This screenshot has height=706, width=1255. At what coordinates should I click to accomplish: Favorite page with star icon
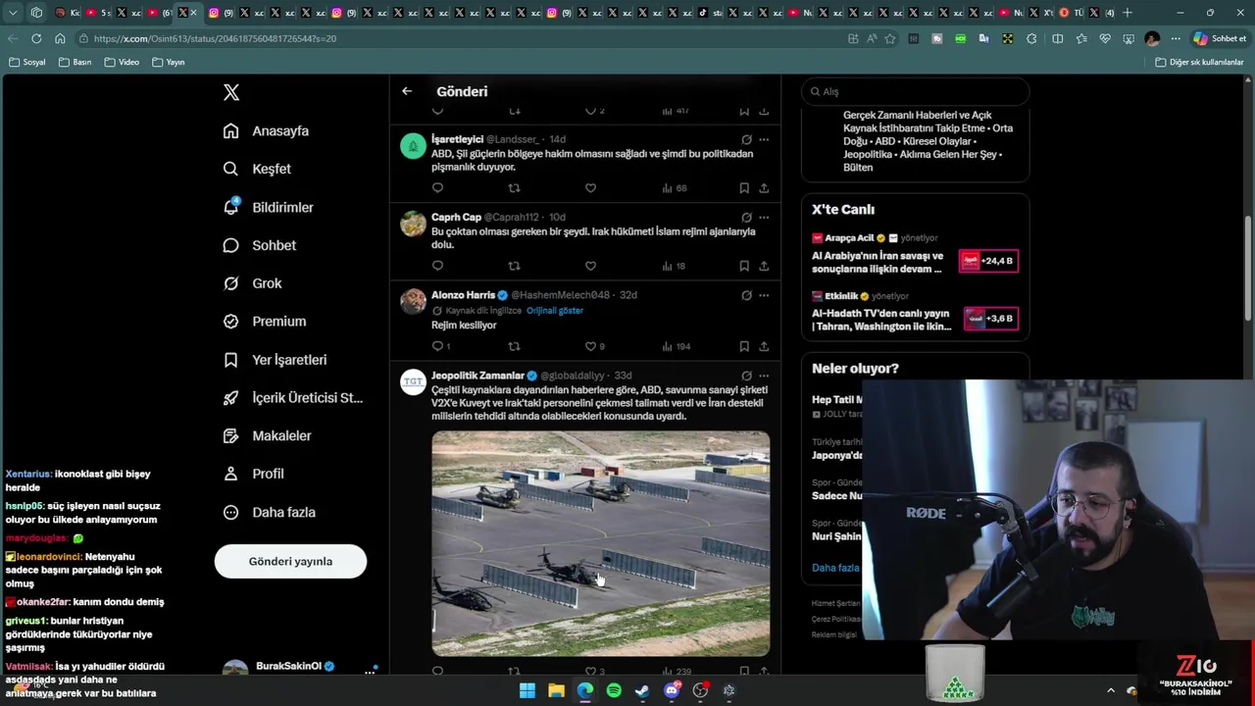pos(890,38)
